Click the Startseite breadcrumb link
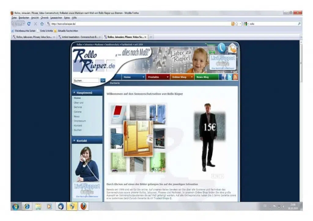Viewport: 313px width, 221px height. [115, 83]
